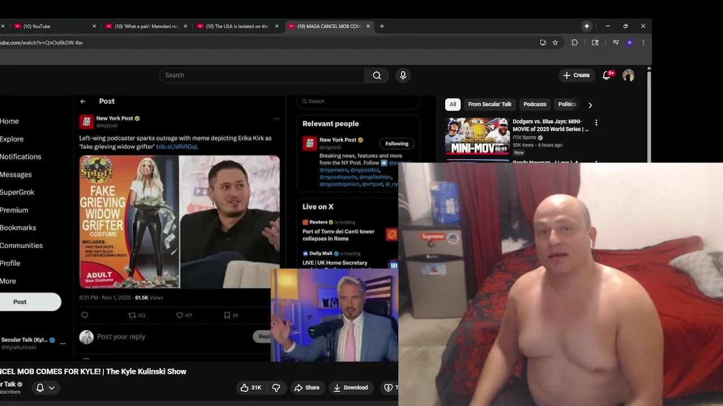723x406 pixels.
Task: Start voice search with microphone icon
Action: 403,75
